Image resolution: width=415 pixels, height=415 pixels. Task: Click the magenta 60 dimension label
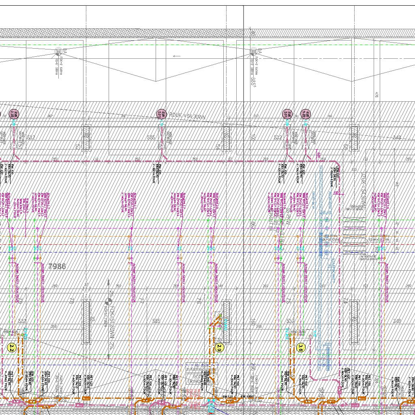point(319,155)
